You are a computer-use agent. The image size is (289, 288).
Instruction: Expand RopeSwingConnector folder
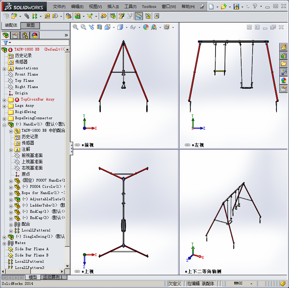coord(5,119)
